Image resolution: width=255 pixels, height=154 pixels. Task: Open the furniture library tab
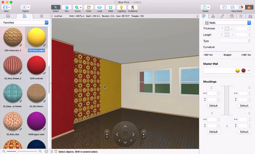coord(8,16)
